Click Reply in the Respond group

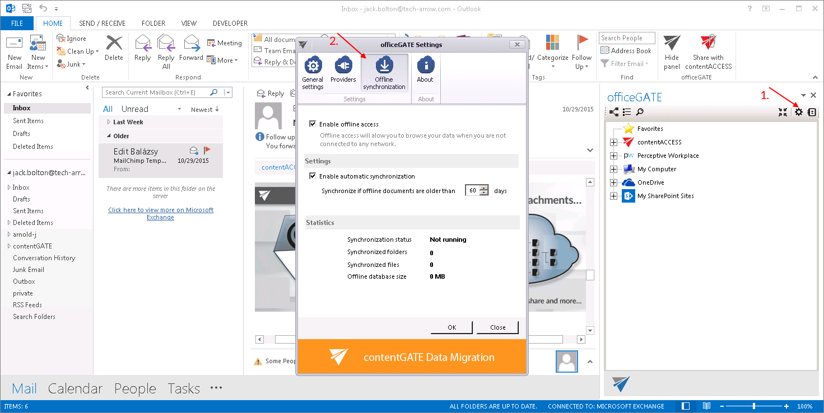click(143, 48)
